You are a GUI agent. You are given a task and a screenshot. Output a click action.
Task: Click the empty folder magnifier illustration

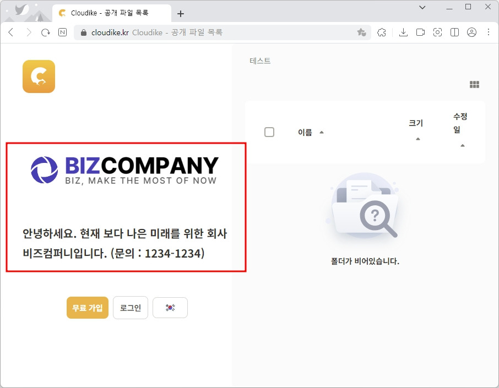coord(365,207)
